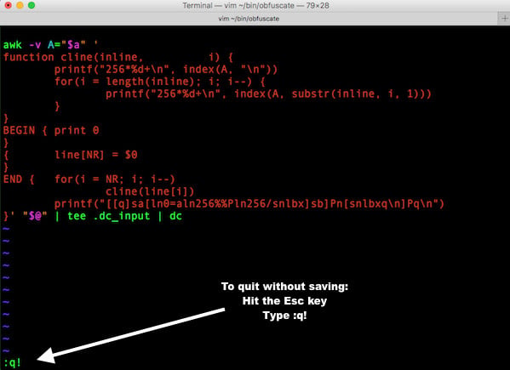Click the new tab plus button

[505, 18]
